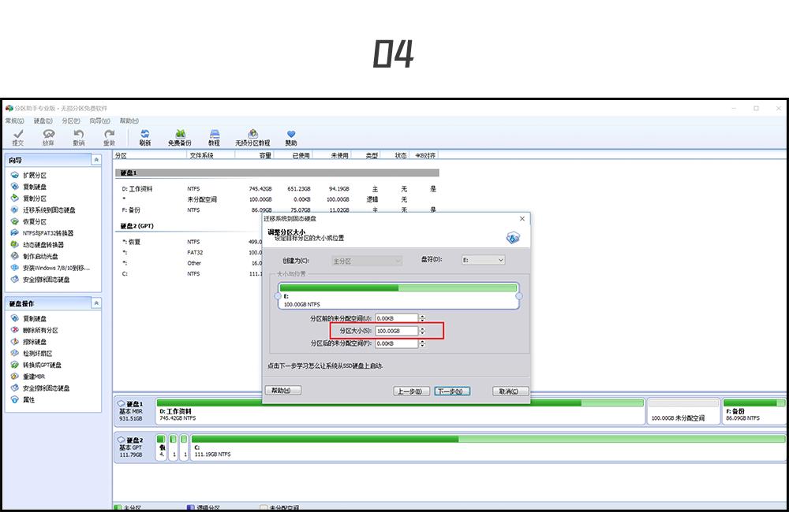
Task: Click the C: 111.19GB NTFS disk map block
Action: (x=488, y=447)
